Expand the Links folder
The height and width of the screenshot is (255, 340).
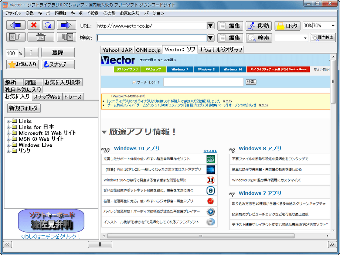[8, 121]
